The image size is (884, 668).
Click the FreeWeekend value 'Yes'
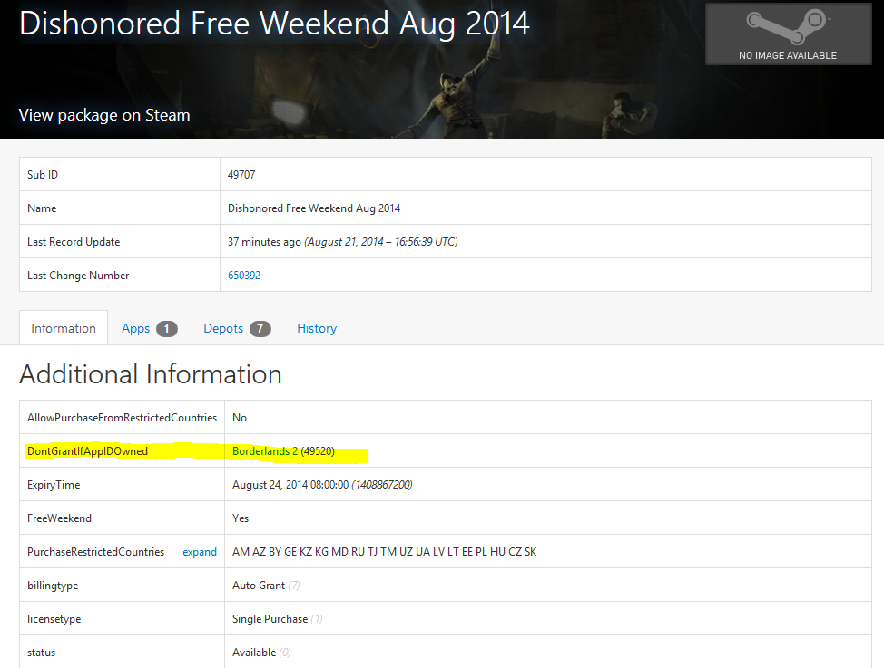coord(241,518)
